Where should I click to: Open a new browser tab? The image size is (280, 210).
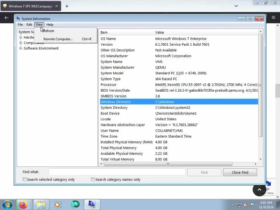[x=67, y=6]
